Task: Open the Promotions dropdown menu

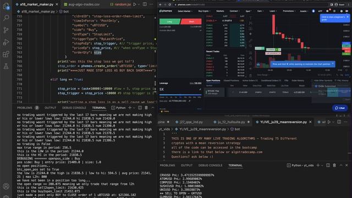Action: (x=289, y=11)
